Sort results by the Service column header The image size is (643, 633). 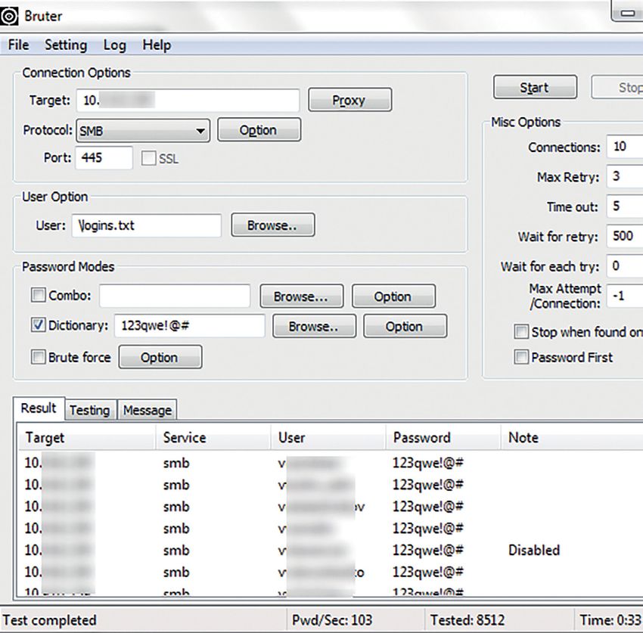click(213, 437)
